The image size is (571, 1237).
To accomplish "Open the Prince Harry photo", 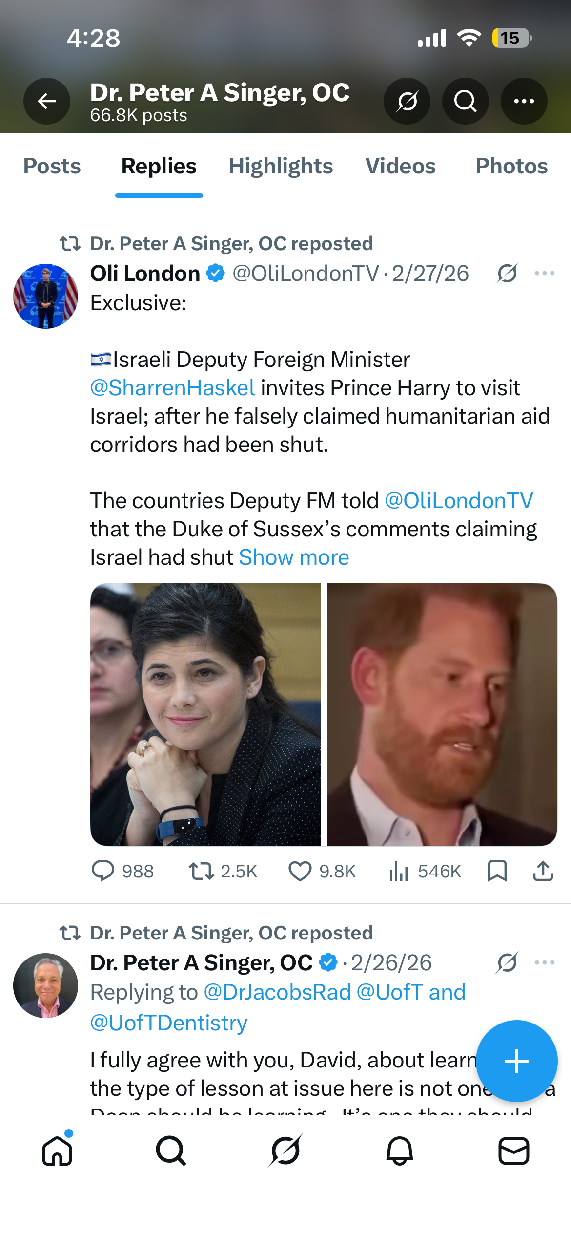I will pos(442,714).
